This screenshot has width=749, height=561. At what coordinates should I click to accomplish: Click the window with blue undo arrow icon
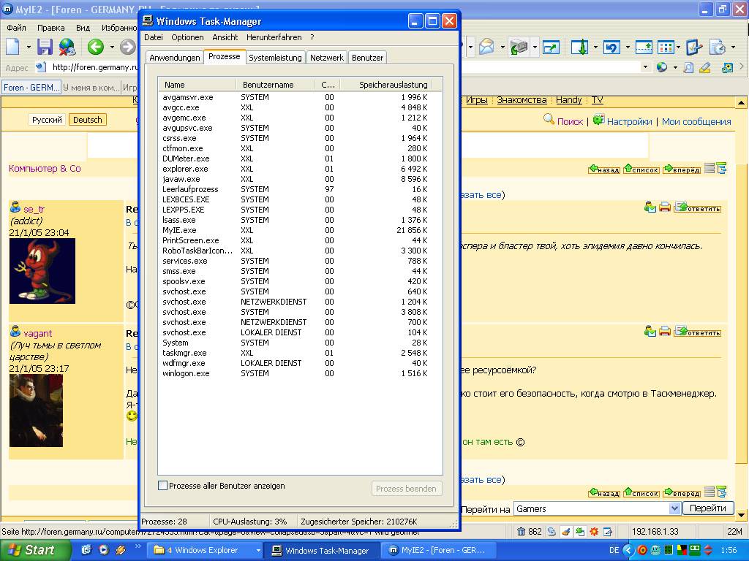tap(611, 47)
